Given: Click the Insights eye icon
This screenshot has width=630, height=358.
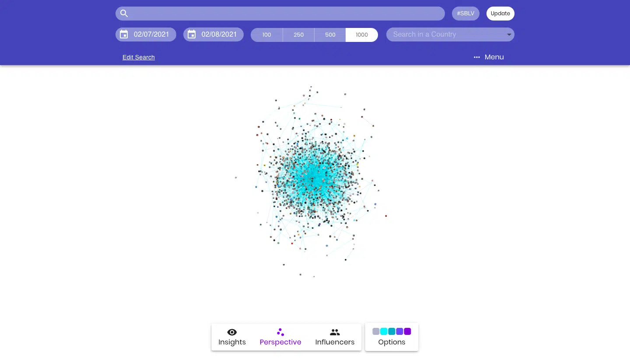Looking at the screenshot, I should [232, 332].
